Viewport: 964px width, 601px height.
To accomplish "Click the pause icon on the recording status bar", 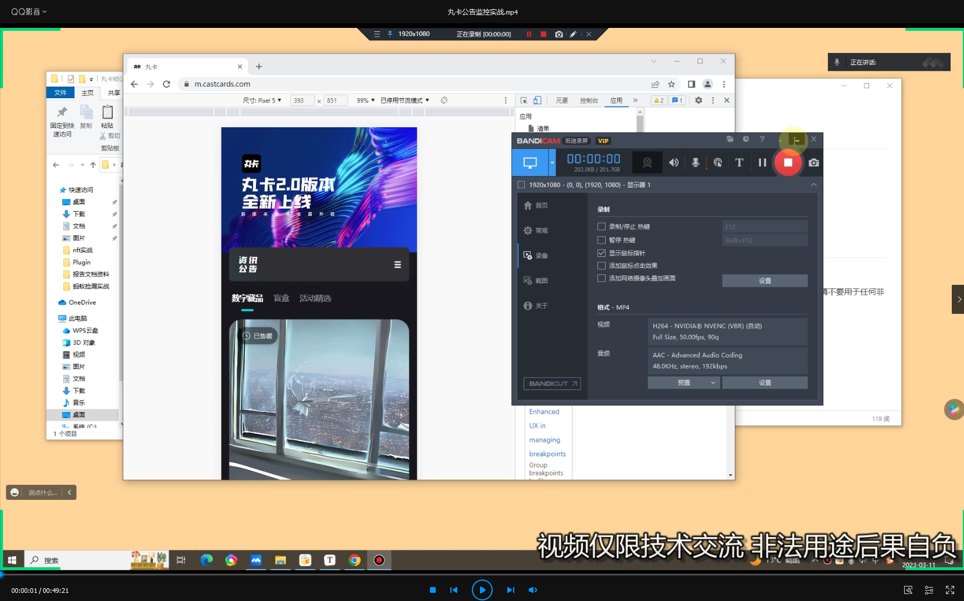I will tap(529, 34).
